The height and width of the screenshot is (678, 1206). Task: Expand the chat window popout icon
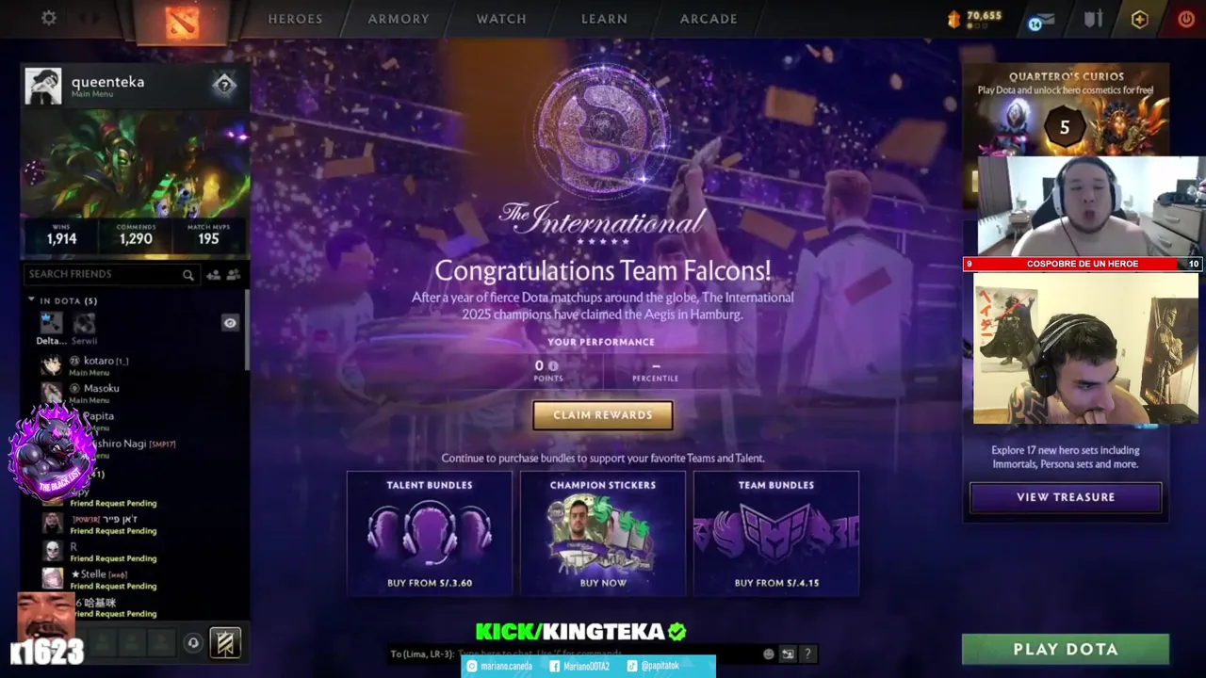pos(788,654)
